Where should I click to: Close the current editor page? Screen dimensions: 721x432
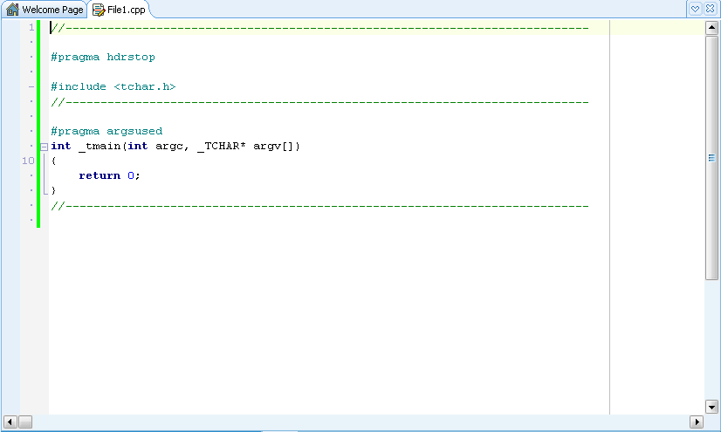710,9
